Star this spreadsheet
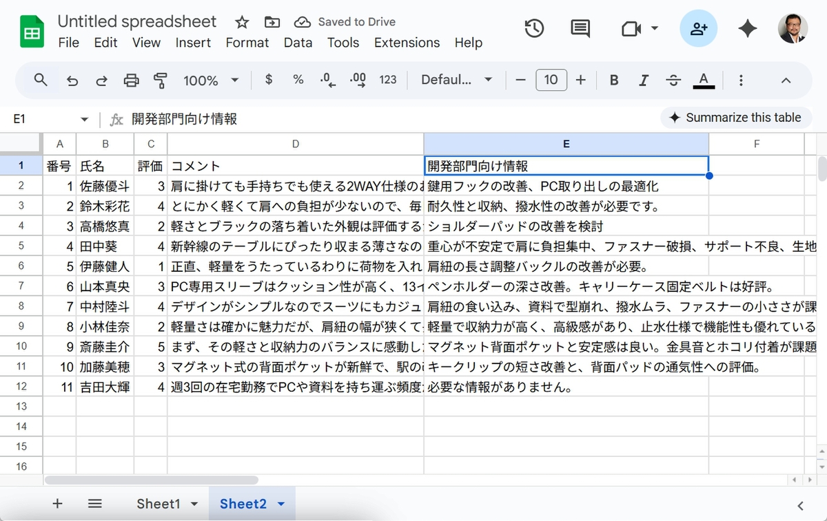Viewport: 827px width, 521px height. tap(242, 22)
